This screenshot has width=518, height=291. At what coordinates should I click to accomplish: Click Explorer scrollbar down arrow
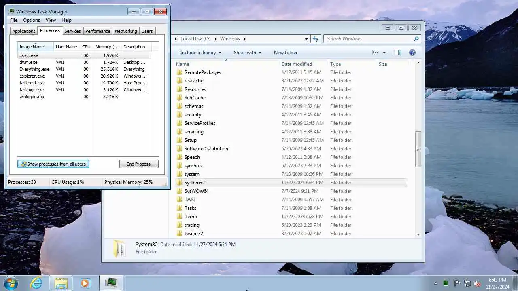point(418,234)
